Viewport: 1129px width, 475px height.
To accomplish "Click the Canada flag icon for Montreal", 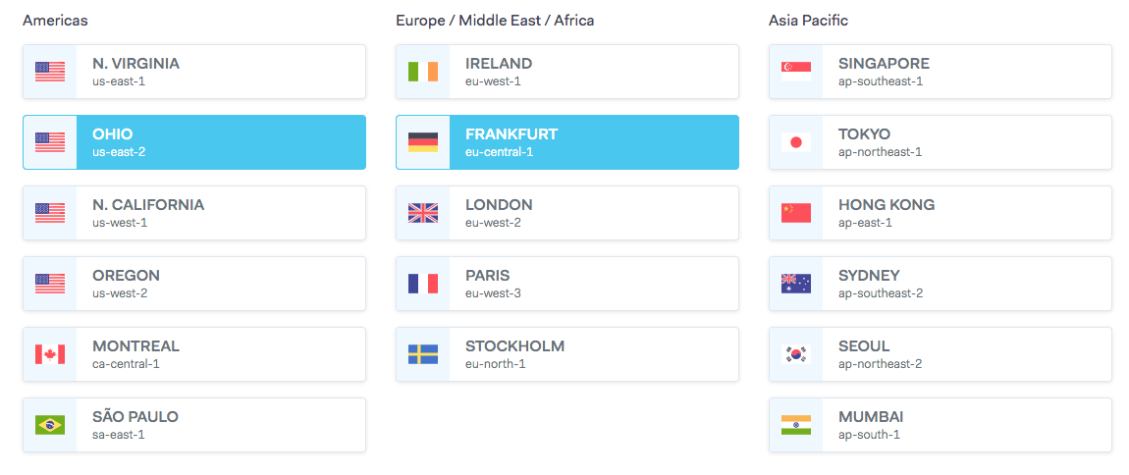I will click(50, 354).
